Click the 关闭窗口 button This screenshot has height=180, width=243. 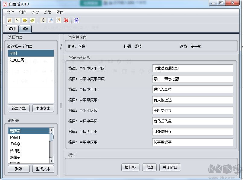tap(170, 167)
